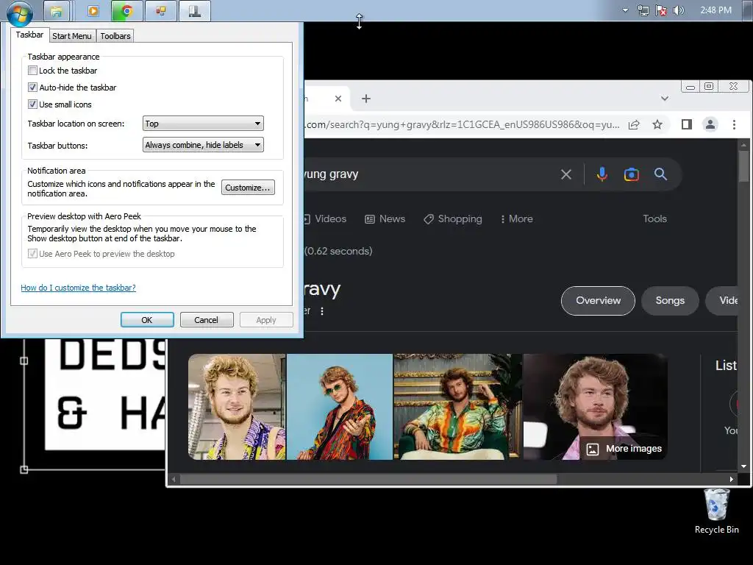Open Windows Explorer from the taskbar
Viewport: 753px width, 565px height.
coord(57,11)
